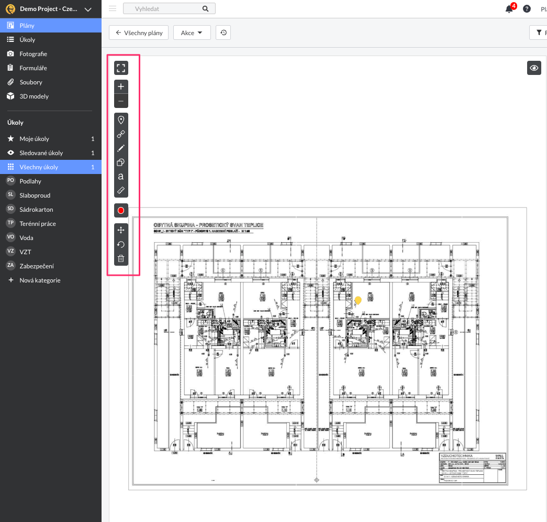Activate the ruler measurement tool
The height and width of the screenshot is (522, 547).
tap(121, 190)
